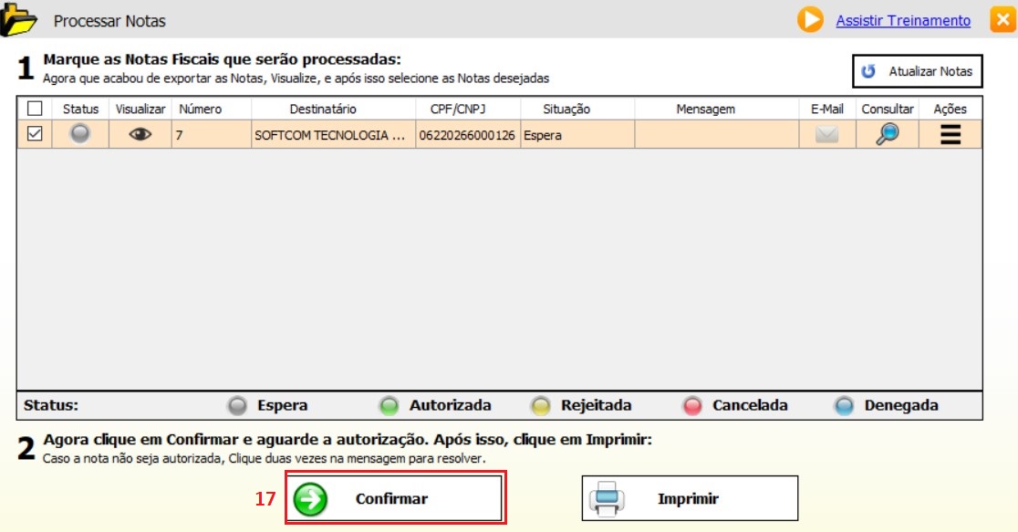
Task: Click the envelope e-mail icon in the row
Action: [x=826, y=135]
